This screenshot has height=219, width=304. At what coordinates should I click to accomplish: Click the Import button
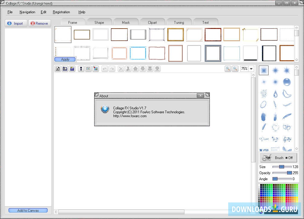pyautogui.click(x=16, y=23)
